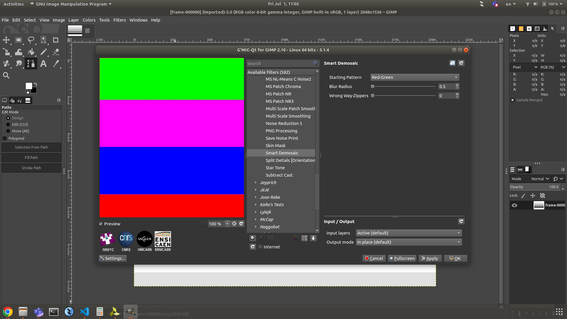Reset Smart Demosaic parameters with refresh icon
567x319 pixels.
pos(461,63)
